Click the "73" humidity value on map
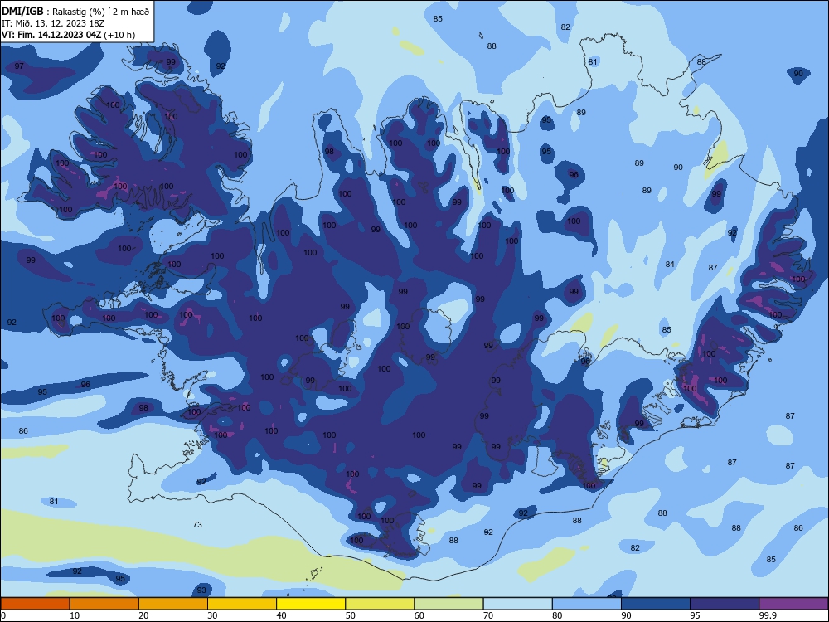The image size is (829, 622). click(197, 525)
